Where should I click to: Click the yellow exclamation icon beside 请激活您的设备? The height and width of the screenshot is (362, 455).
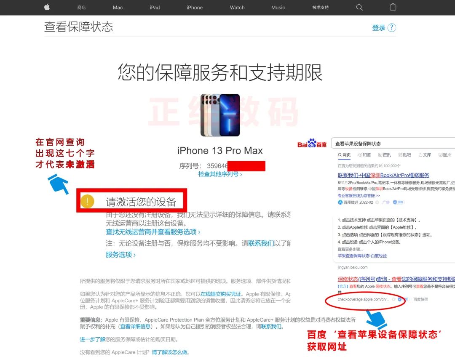[87, 201]
